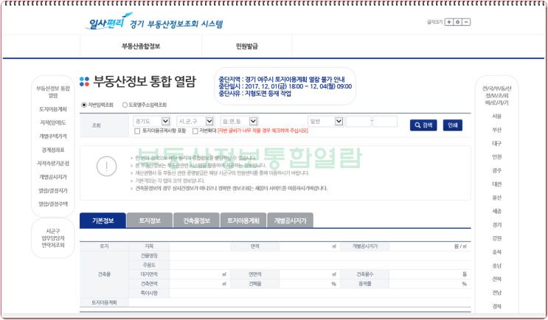Go to 강원 in the region shortcut list
This screenshot has height=320, width=548.
click(496, 238)
